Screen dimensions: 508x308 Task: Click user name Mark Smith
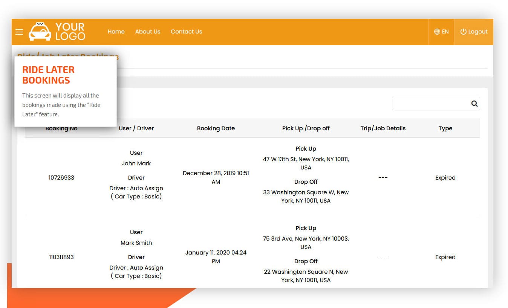pos(136,243)
